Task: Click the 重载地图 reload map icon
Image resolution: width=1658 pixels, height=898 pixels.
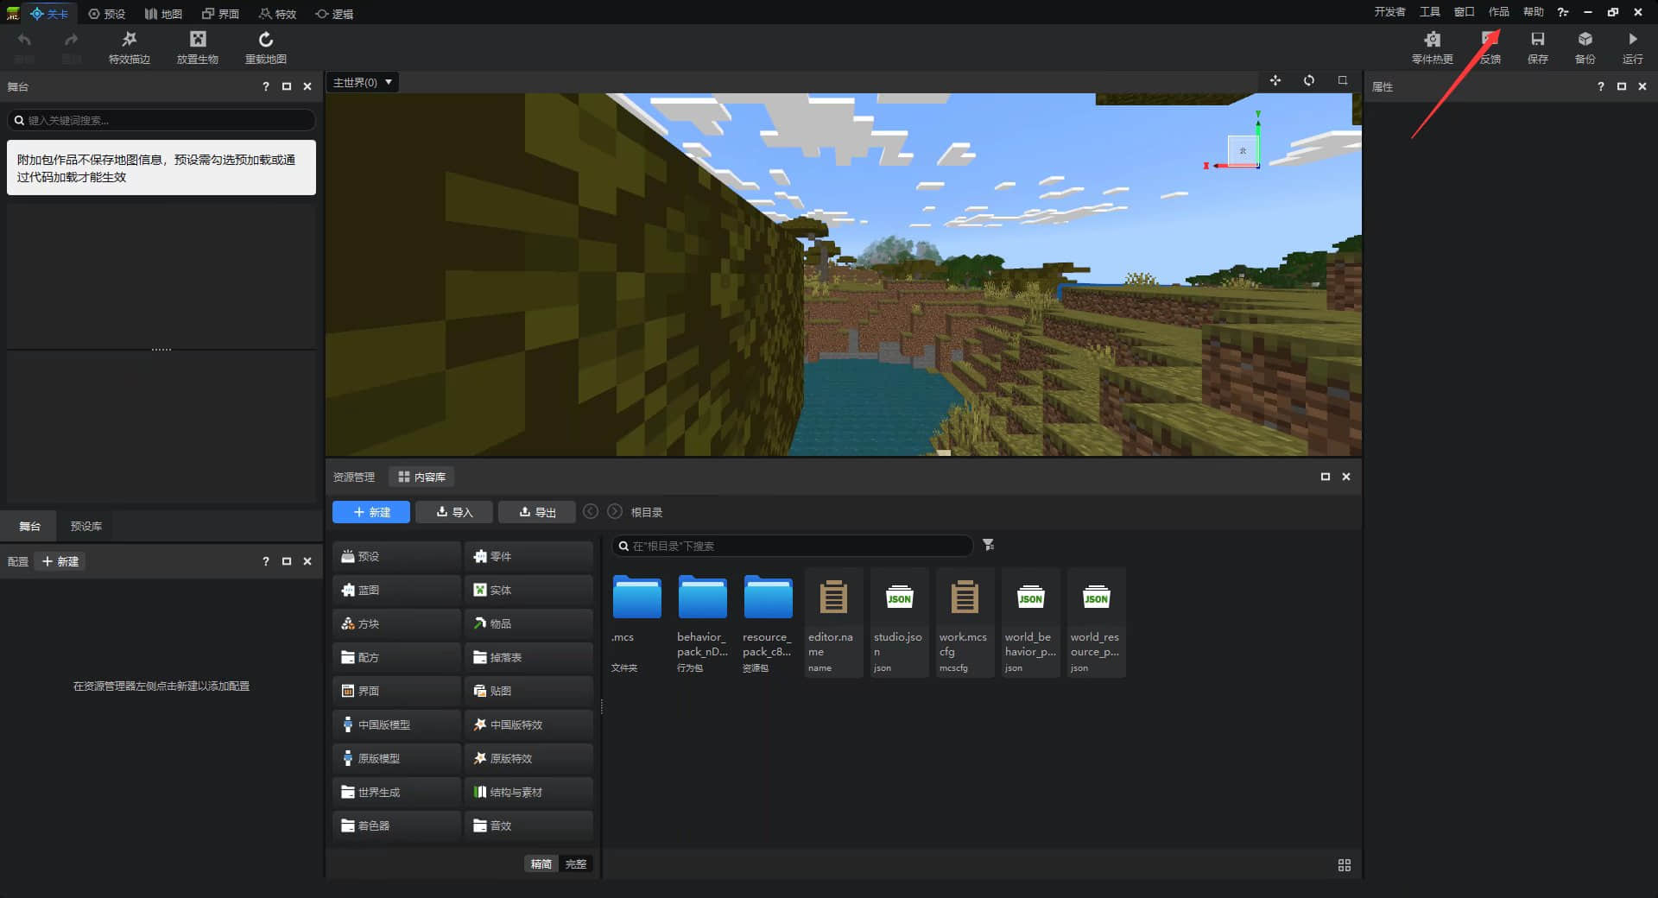Action: pyautogui.click(x=265, y=47)
